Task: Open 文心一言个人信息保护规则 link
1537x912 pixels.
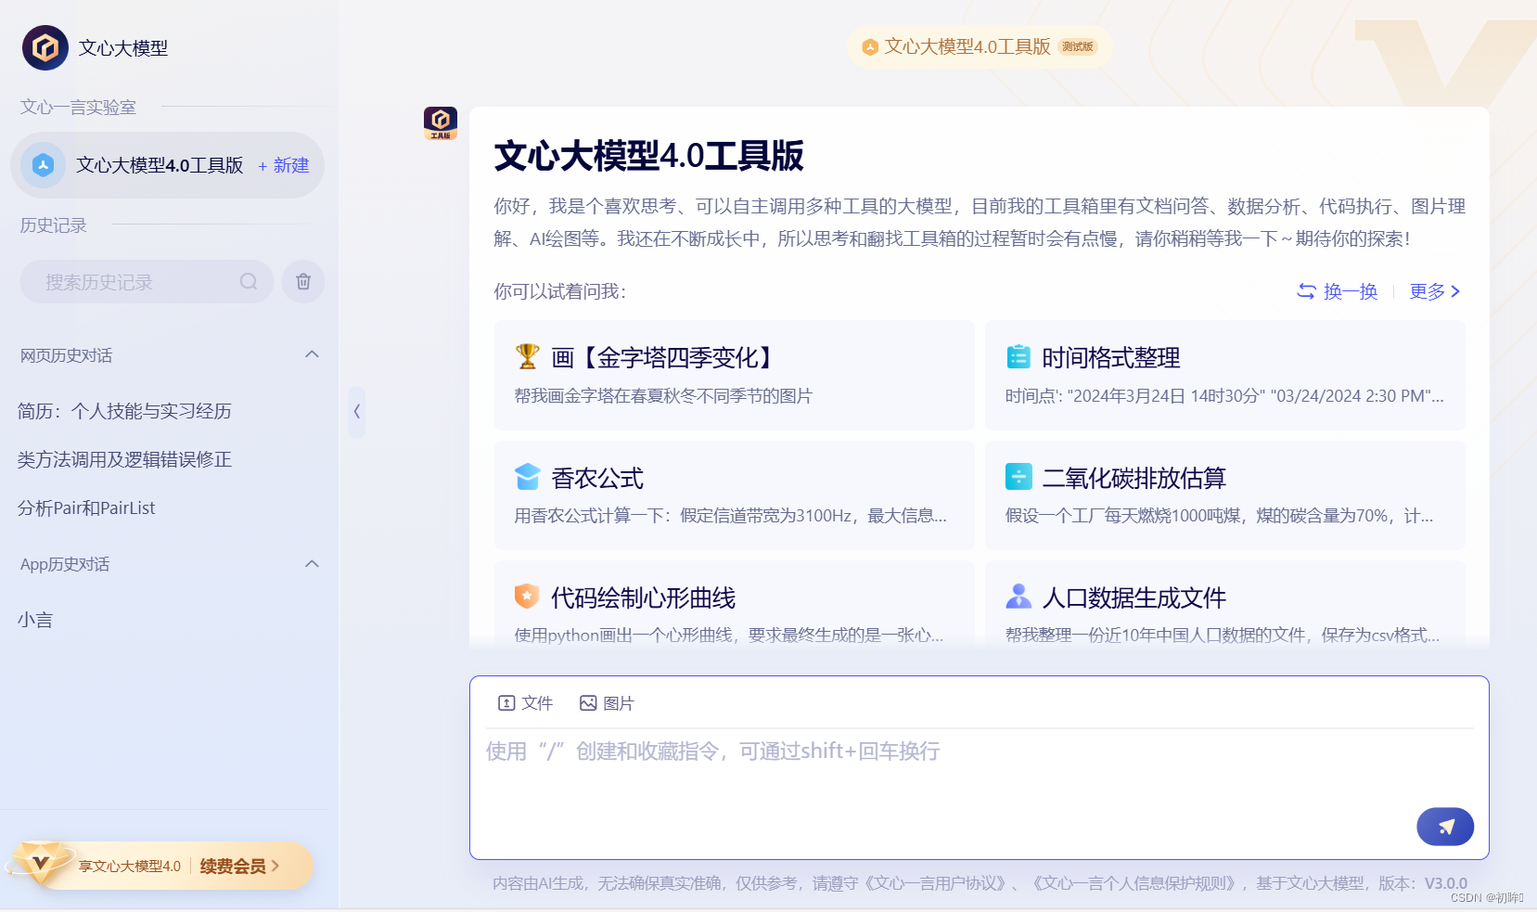Action: pyautogui.click(x=1136, y=883)
